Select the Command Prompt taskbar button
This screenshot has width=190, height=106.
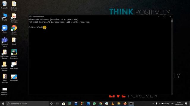coord(131,103)
